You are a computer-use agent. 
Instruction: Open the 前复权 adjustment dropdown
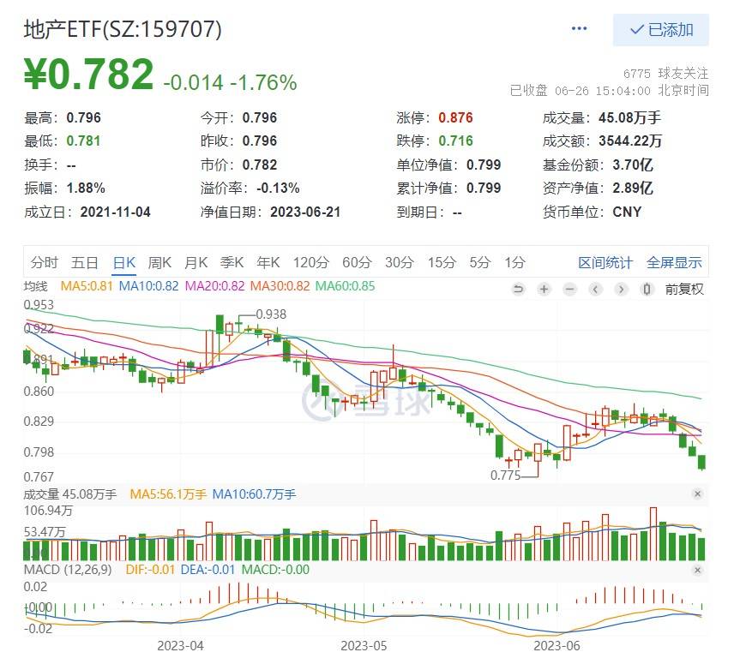[684, 290]
